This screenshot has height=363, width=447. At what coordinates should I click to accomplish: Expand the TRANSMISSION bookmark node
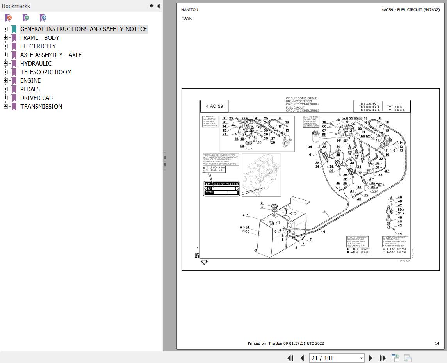click(x=5, y=106)
